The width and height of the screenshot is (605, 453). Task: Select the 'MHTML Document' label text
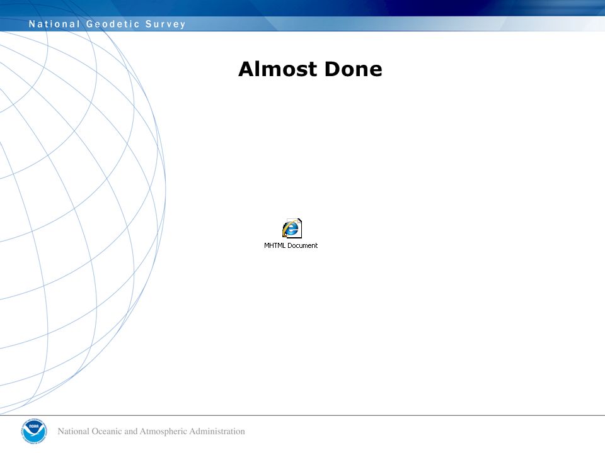[x=291, y=245]
